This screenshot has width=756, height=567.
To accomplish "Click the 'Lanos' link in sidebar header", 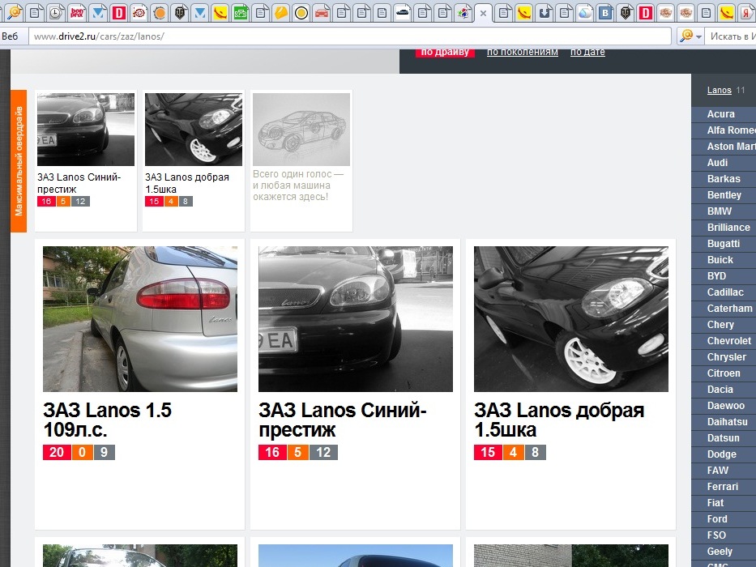I will tap(719, 90).
